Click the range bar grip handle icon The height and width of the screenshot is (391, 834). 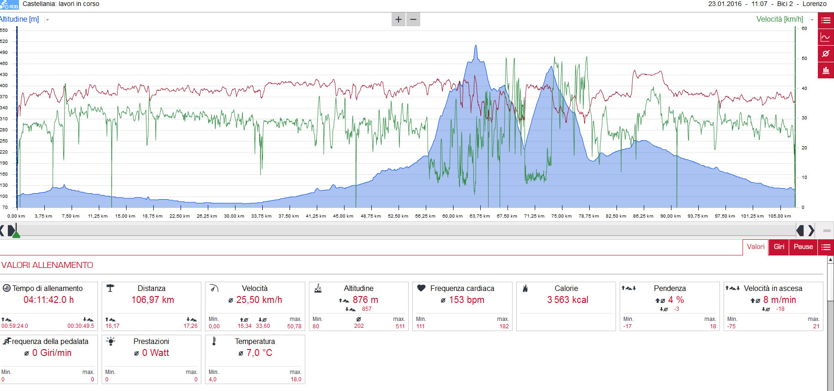[827, 231]
